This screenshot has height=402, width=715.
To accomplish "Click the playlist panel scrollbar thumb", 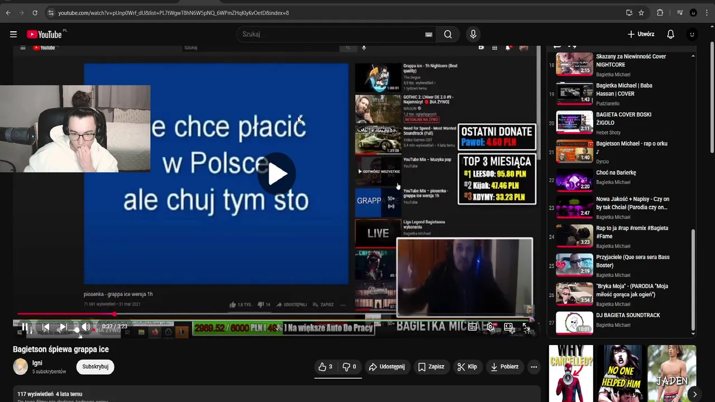I will click(x=693, y=279).
